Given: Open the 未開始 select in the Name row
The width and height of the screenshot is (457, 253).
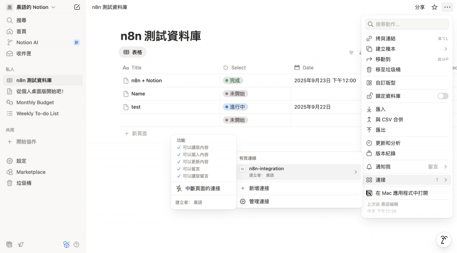Looking at the screenshot, I should [236, 94].
